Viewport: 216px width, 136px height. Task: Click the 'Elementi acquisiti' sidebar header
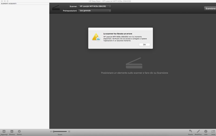coord(9,4)
